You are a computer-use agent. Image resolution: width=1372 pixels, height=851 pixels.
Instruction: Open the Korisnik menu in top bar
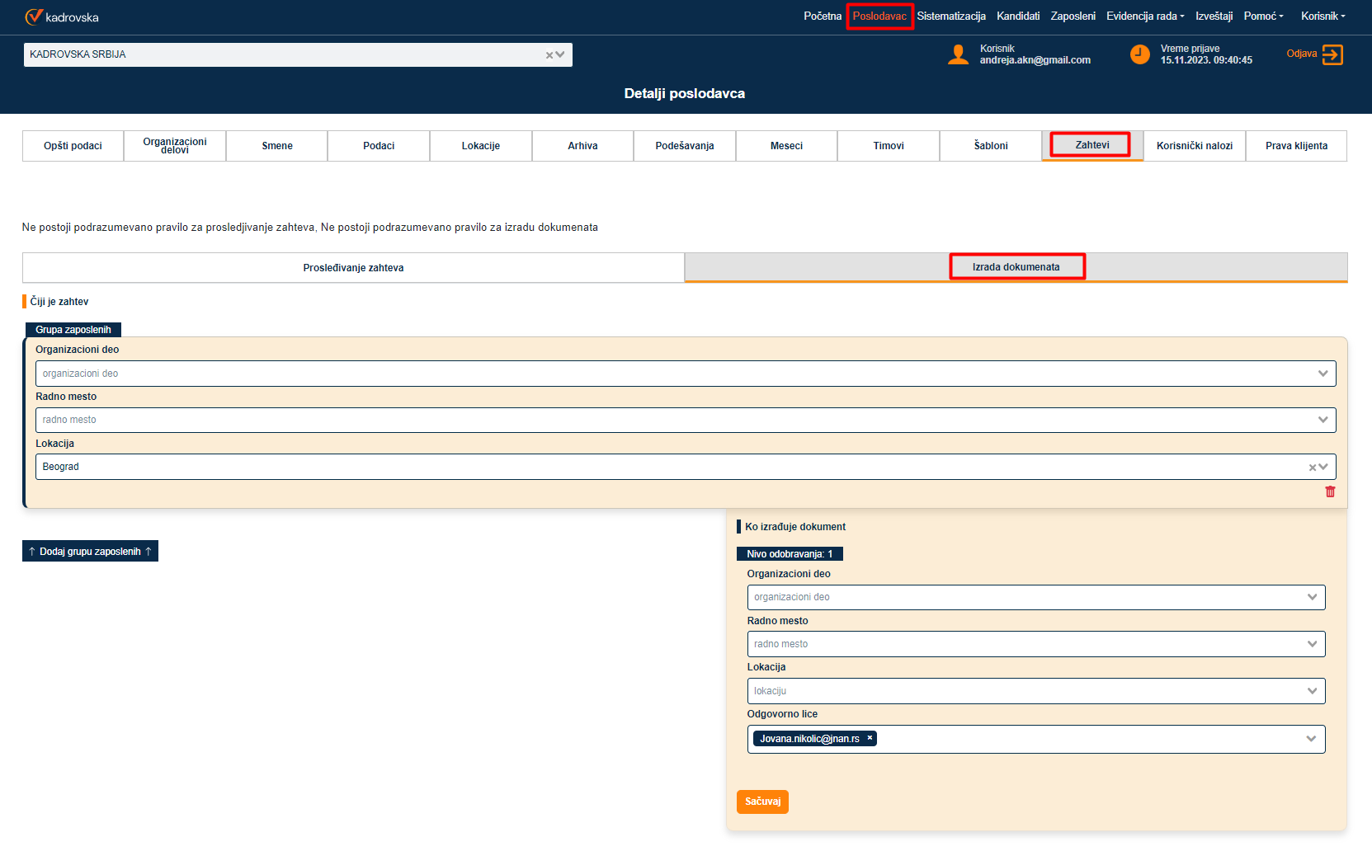click(x=1322, y=16)
